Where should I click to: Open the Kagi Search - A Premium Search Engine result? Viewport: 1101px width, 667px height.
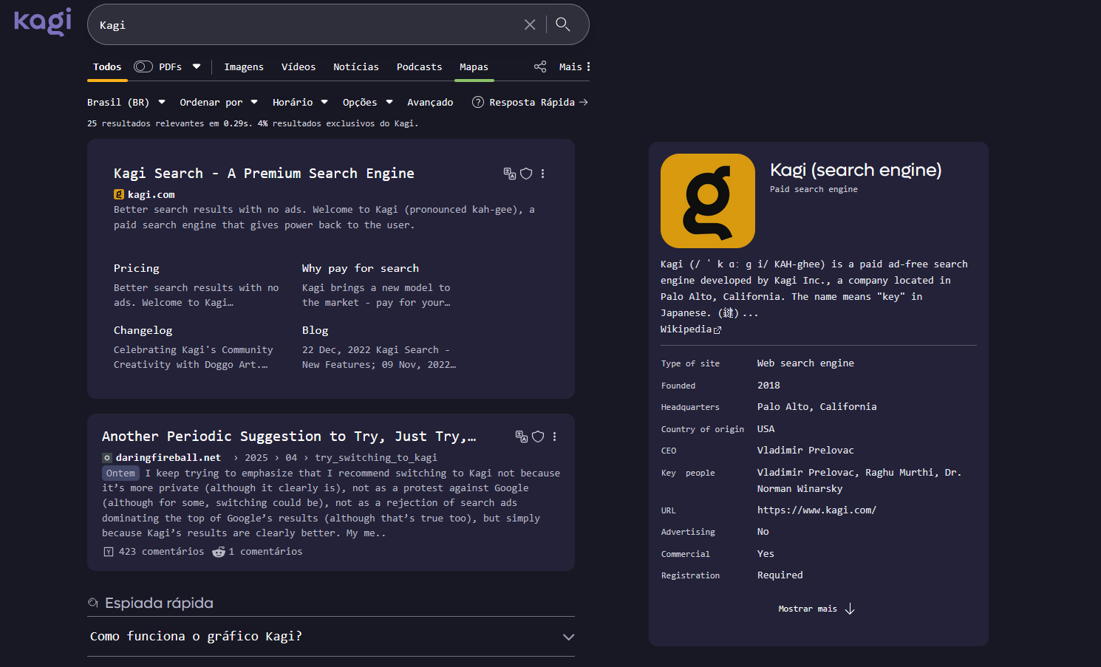click(x=264, y=173)
